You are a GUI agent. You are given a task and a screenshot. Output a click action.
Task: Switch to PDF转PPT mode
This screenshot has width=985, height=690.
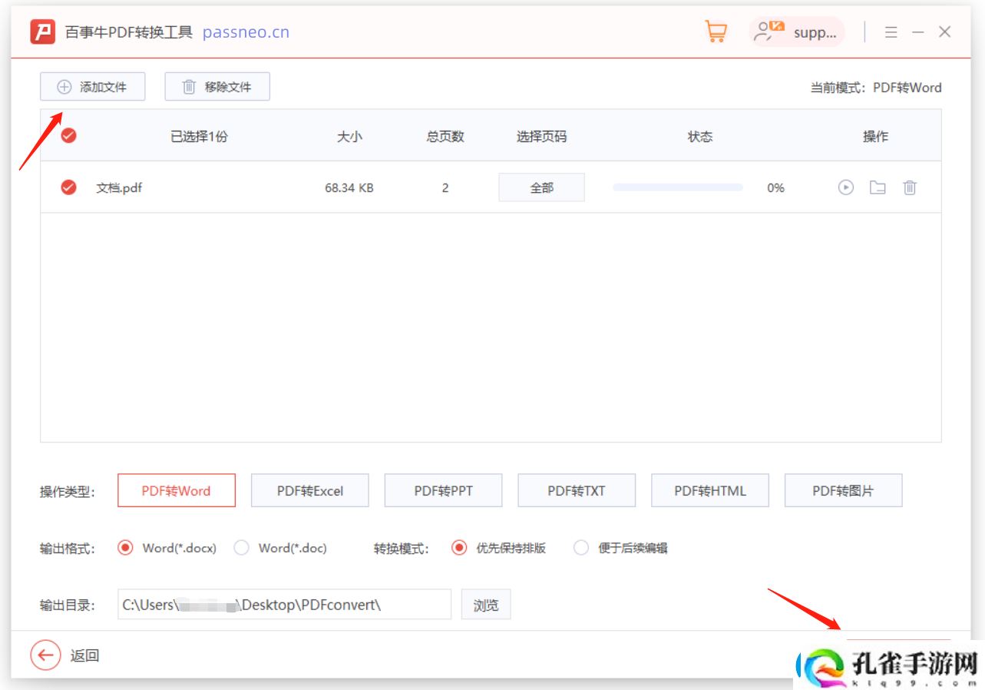(x=444, y=490)
